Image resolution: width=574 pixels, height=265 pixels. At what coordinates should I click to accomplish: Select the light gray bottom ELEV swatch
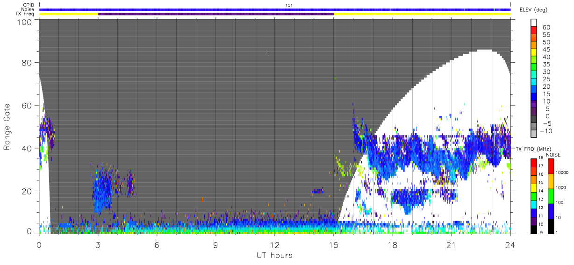click(x=534, y=134)
